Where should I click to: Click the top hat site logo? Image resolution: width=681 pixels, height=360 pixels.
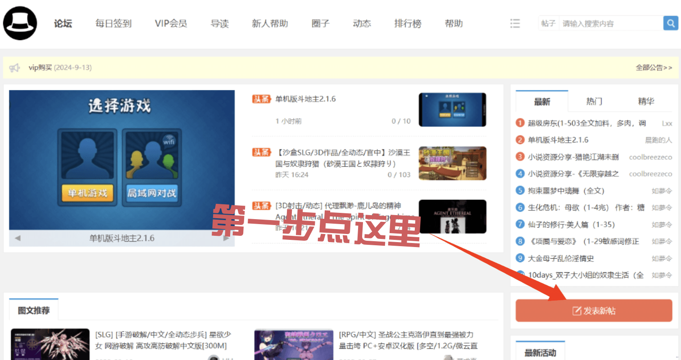click(x=20, y=23)
